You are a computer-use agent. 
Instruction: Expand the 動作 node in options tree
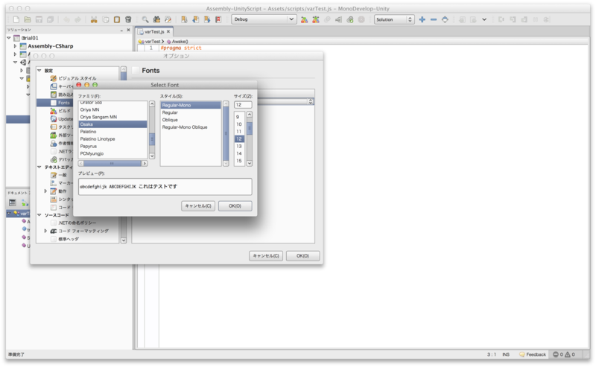coord(45,191)
